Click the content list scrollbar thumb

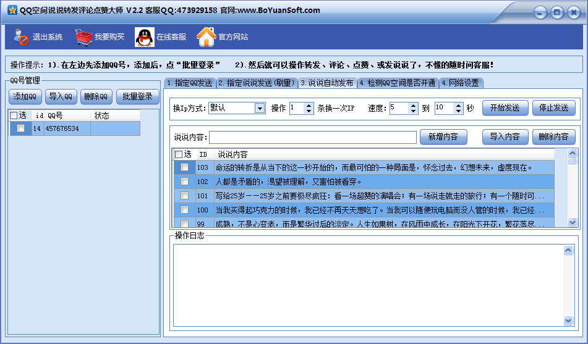(573, 161)
